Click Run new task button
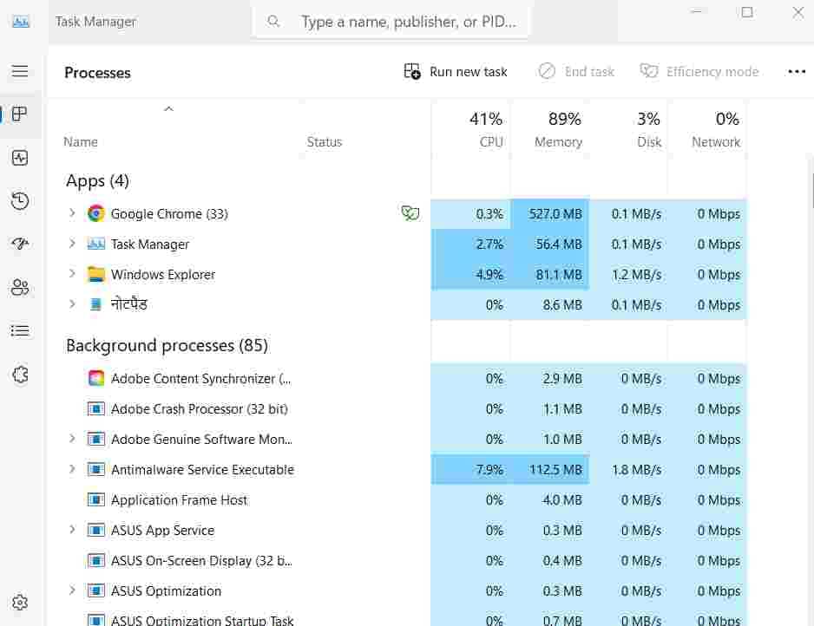 tap(456, 72)
